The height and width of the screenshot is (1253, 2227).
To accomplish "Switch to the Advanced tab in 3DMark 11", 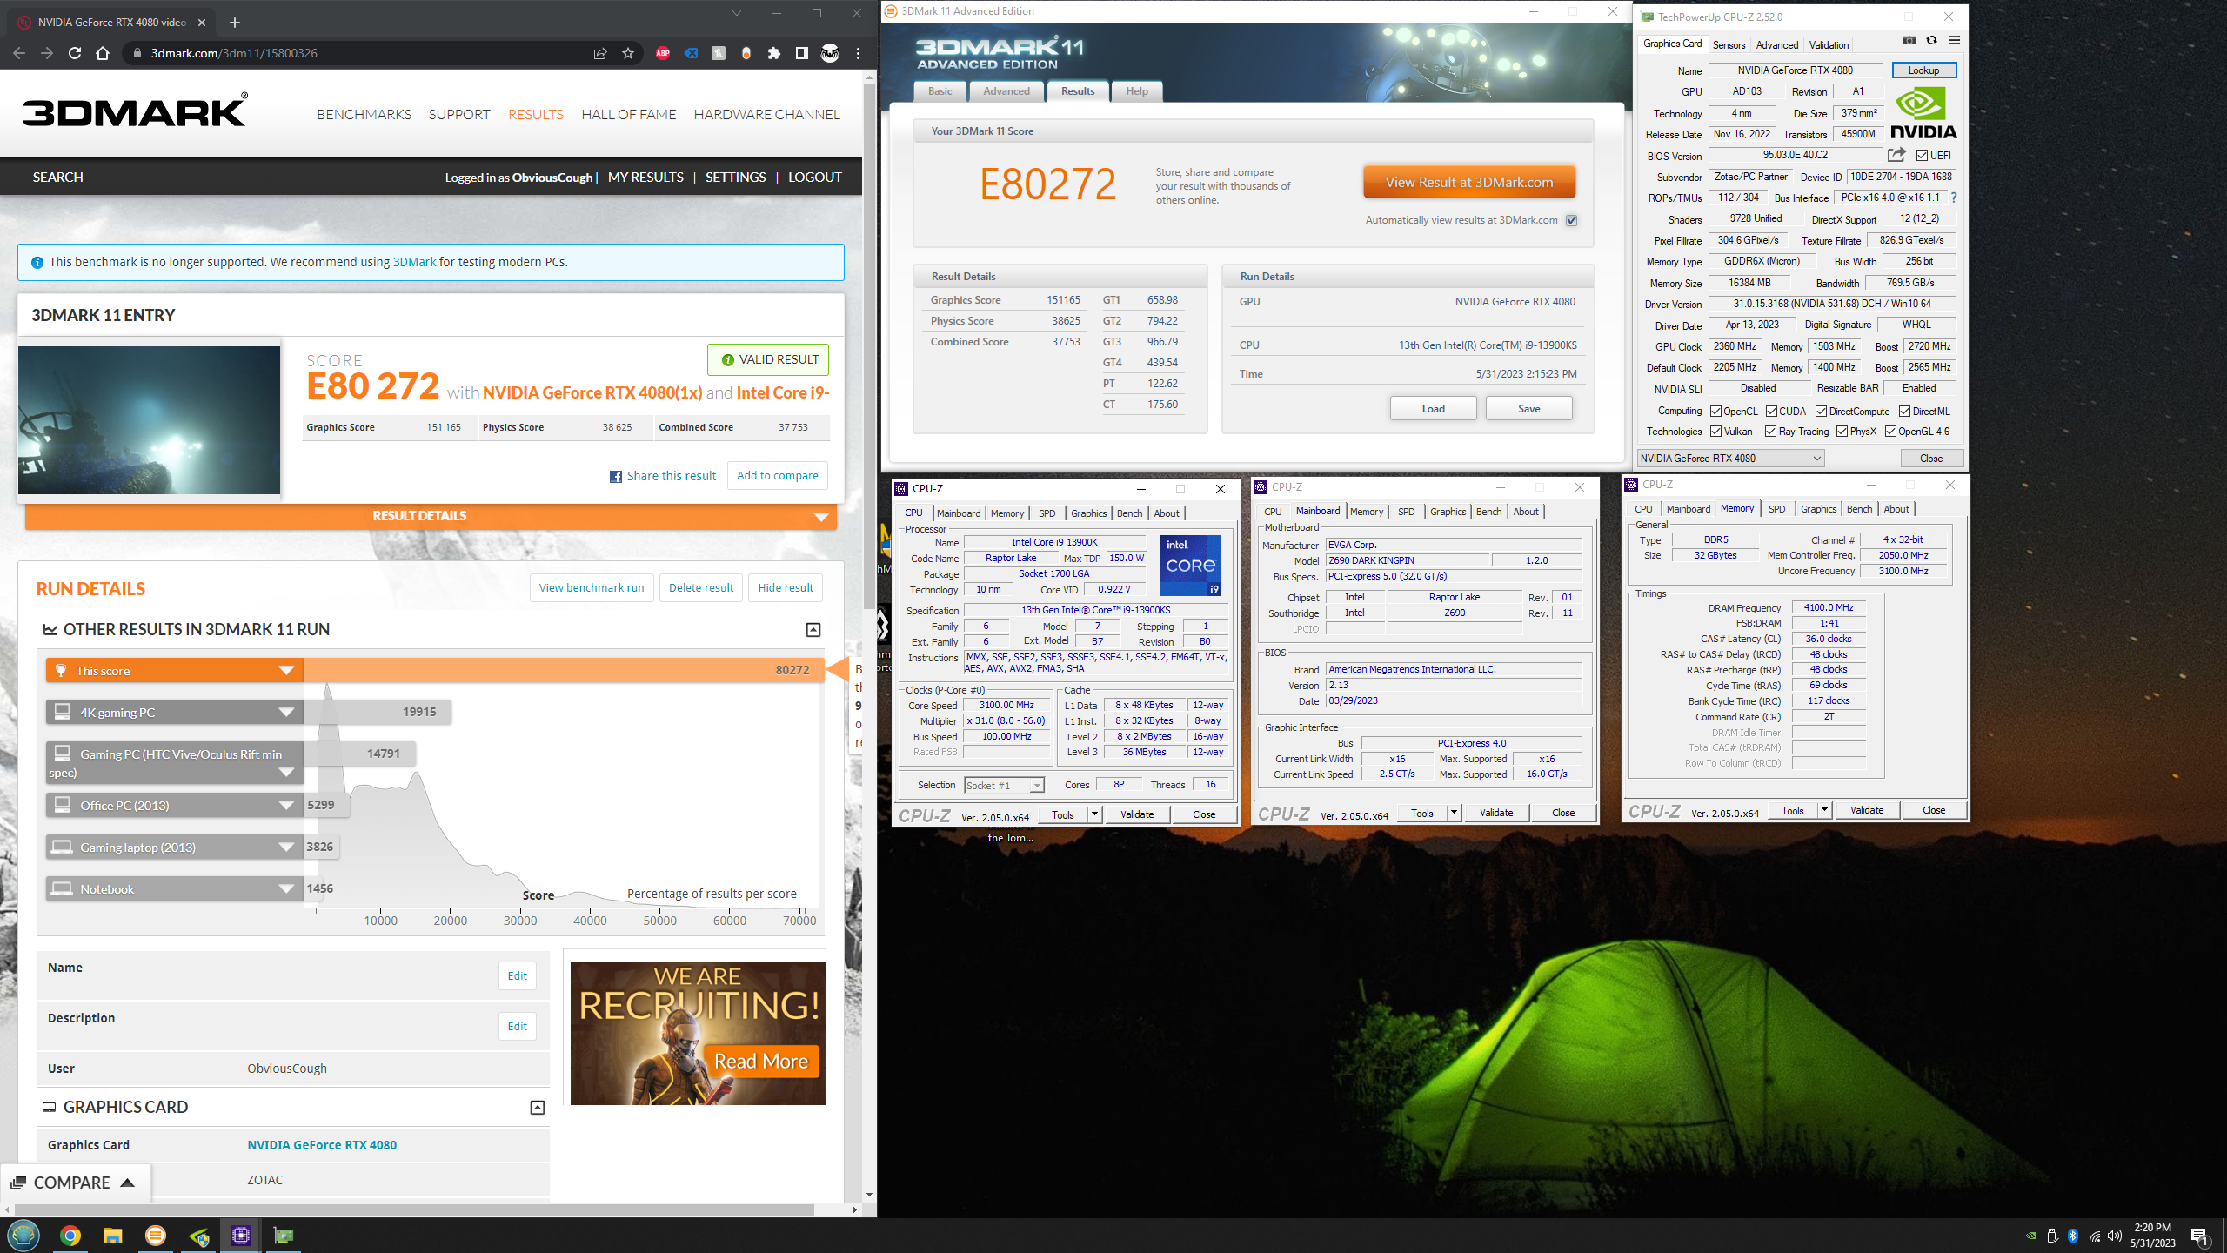I will point(1006,91).
